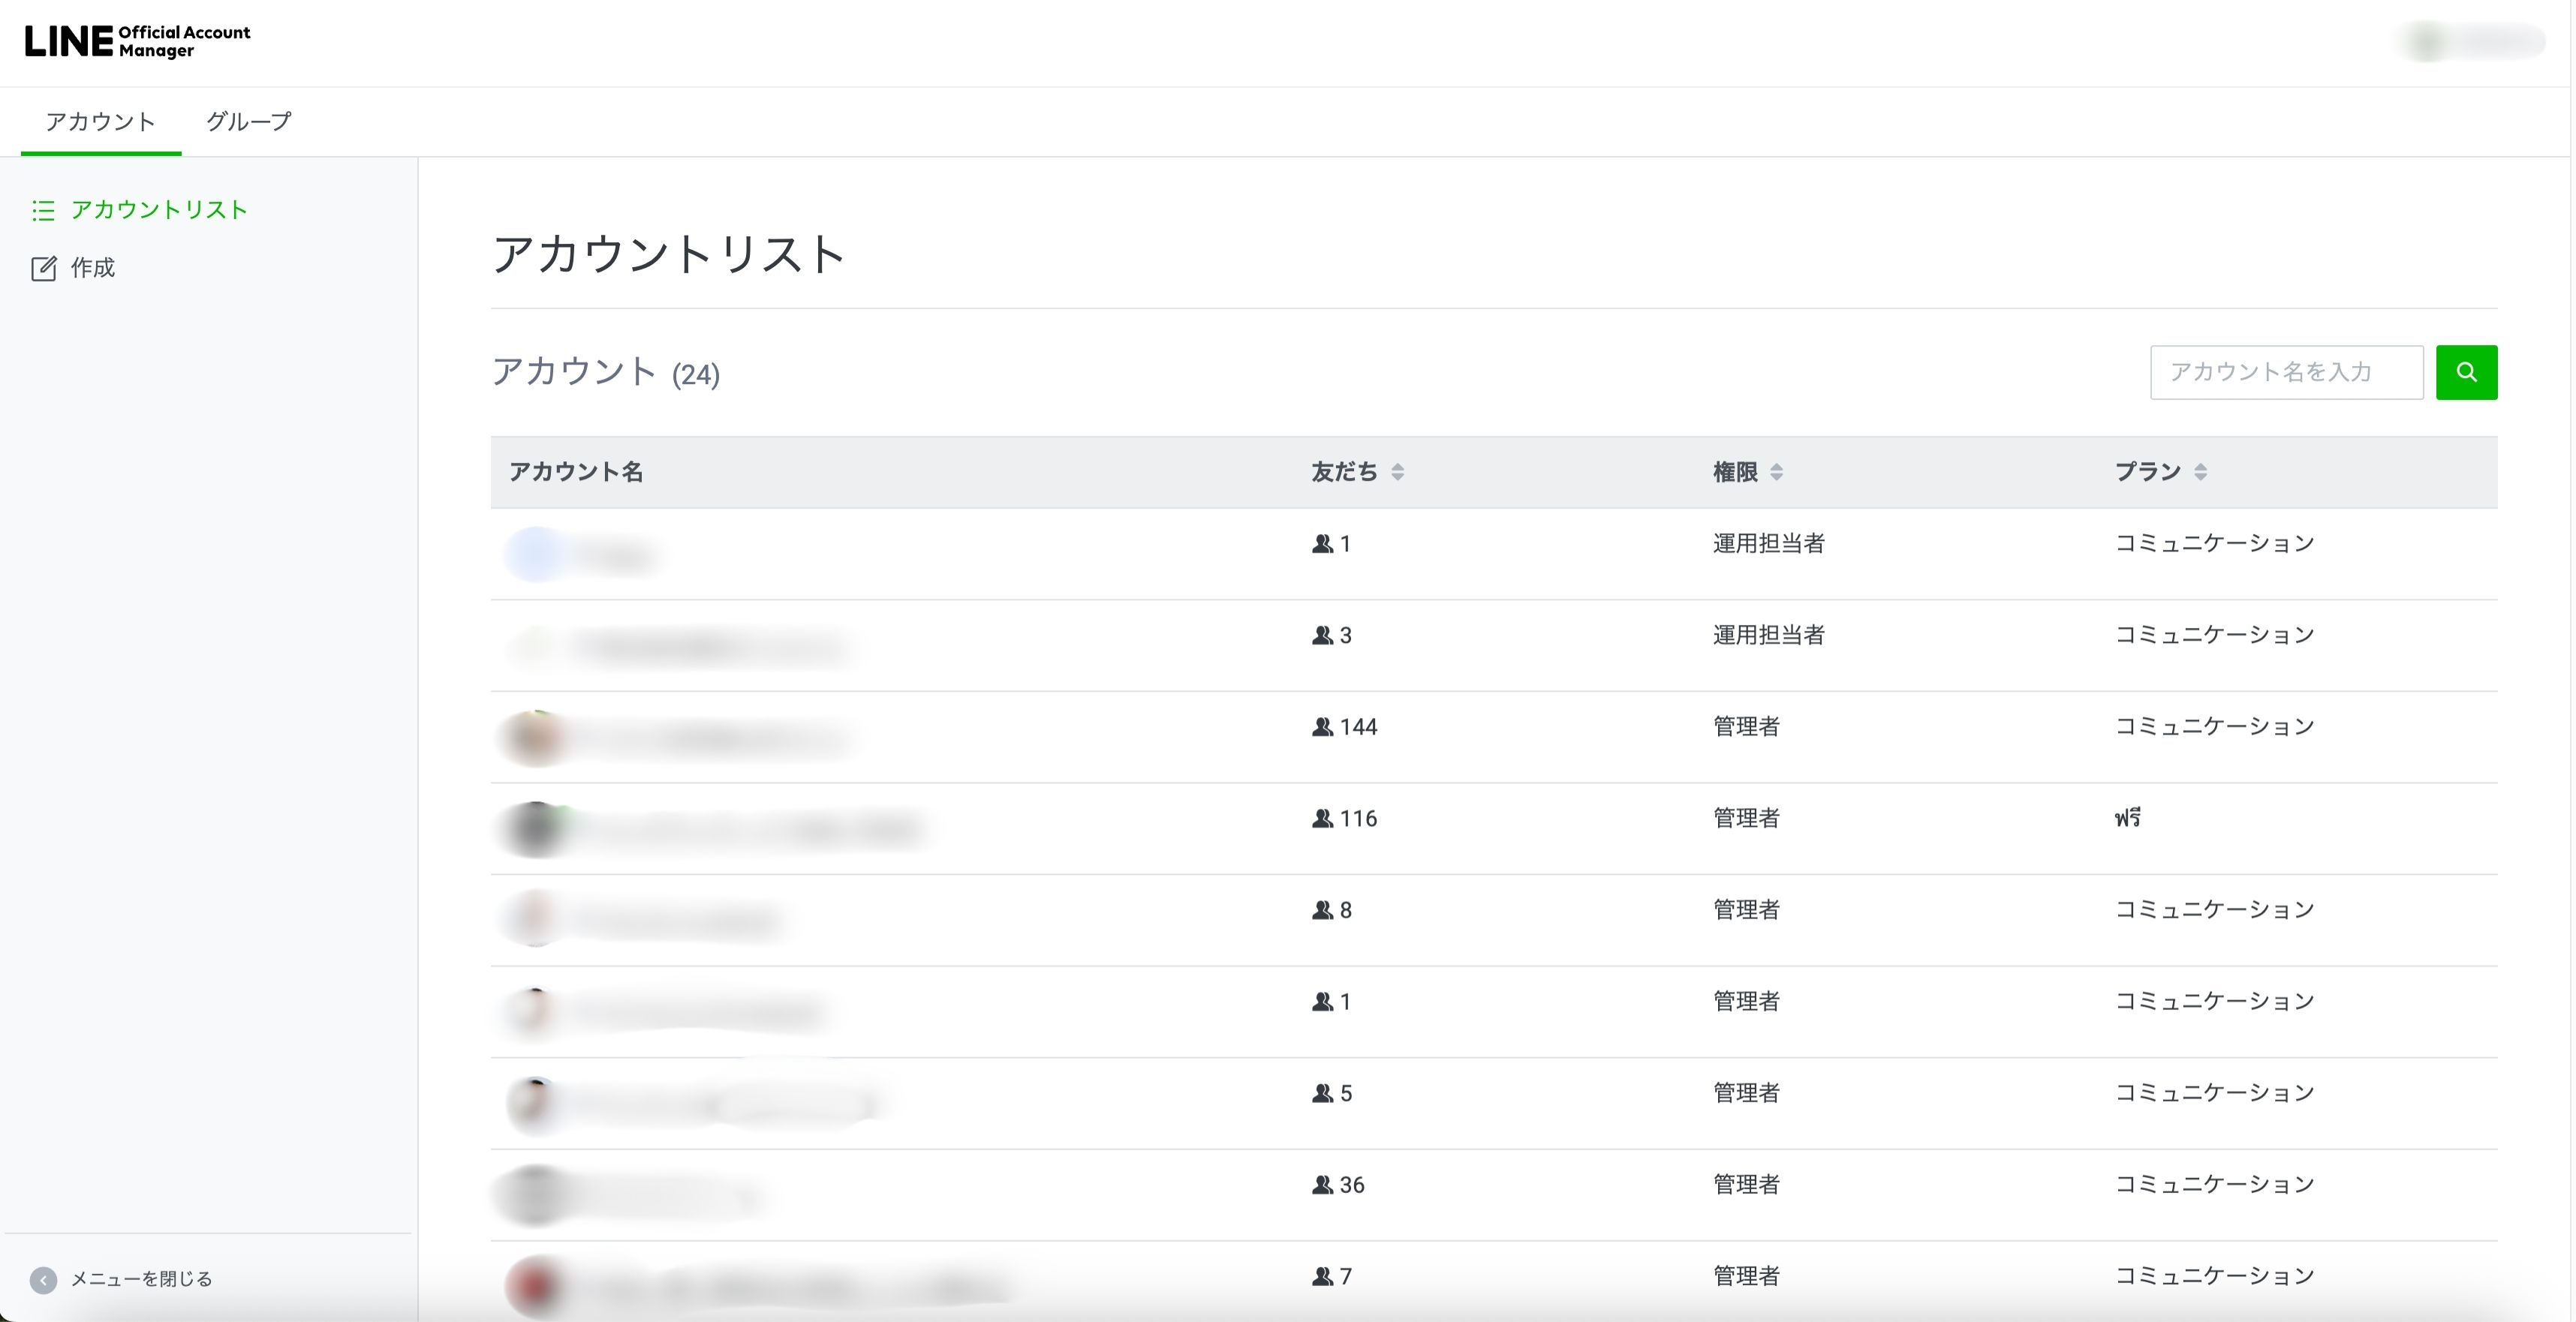Sort by 友だち column arrows
The height and width of the screenshot is (1322, 2576).
pos(1397,472)
